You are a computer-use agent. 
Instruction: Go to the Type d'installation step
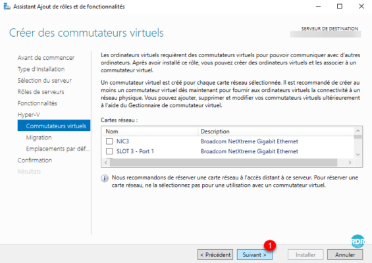(x=41, y=69)
